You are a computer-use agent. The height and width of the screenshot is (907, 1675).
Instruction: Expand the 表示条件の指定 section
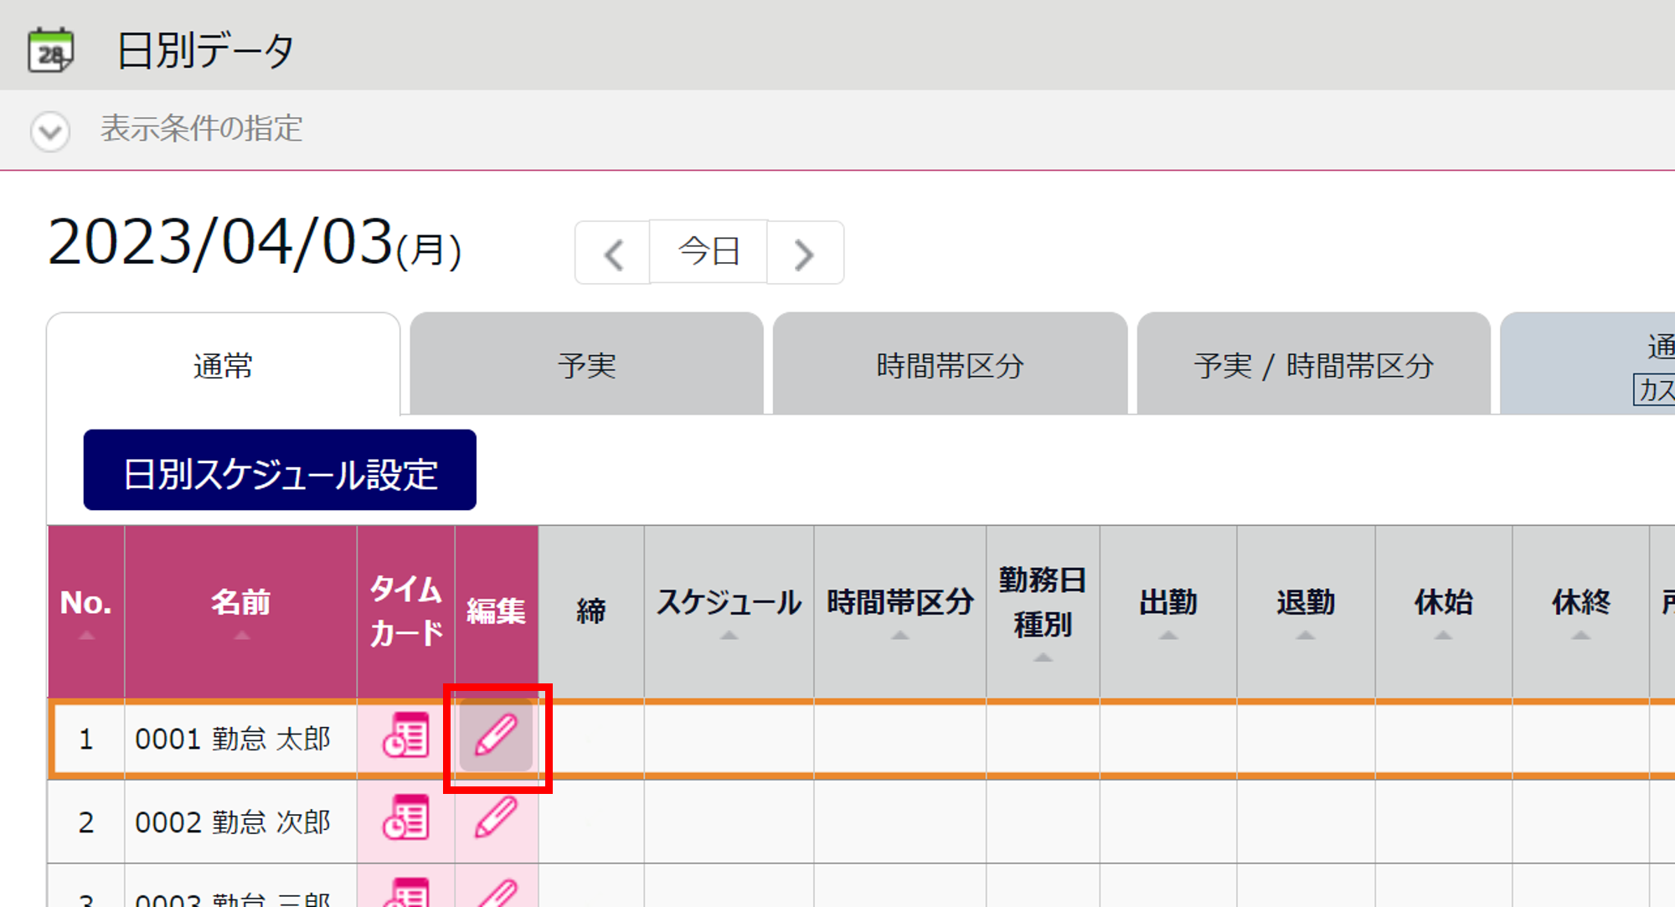(50, 131)
